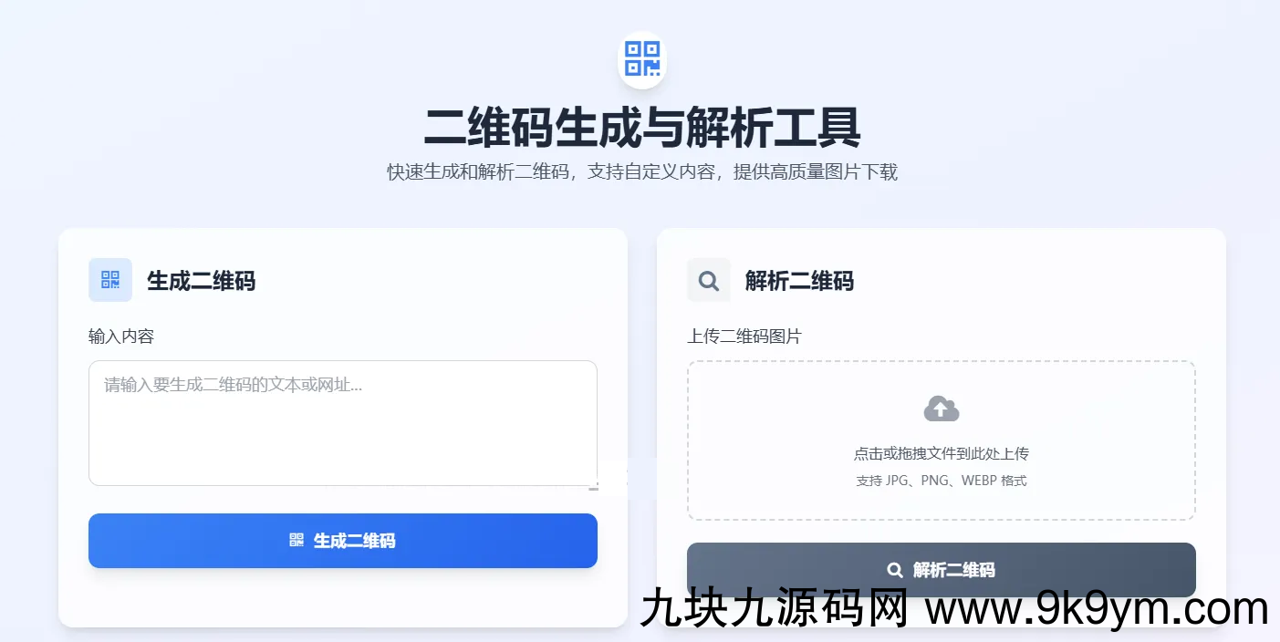Focus the text area for QR content
The image size is (1280, 642).
tap(343, 423)
